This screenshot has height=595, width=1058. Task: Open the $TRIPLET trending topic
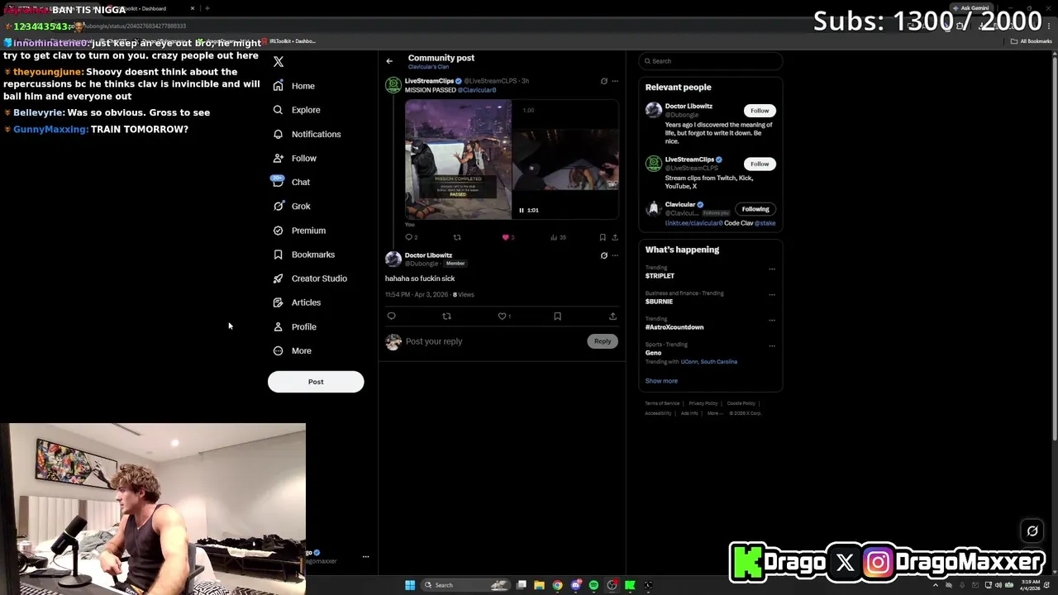pos(660,276)
